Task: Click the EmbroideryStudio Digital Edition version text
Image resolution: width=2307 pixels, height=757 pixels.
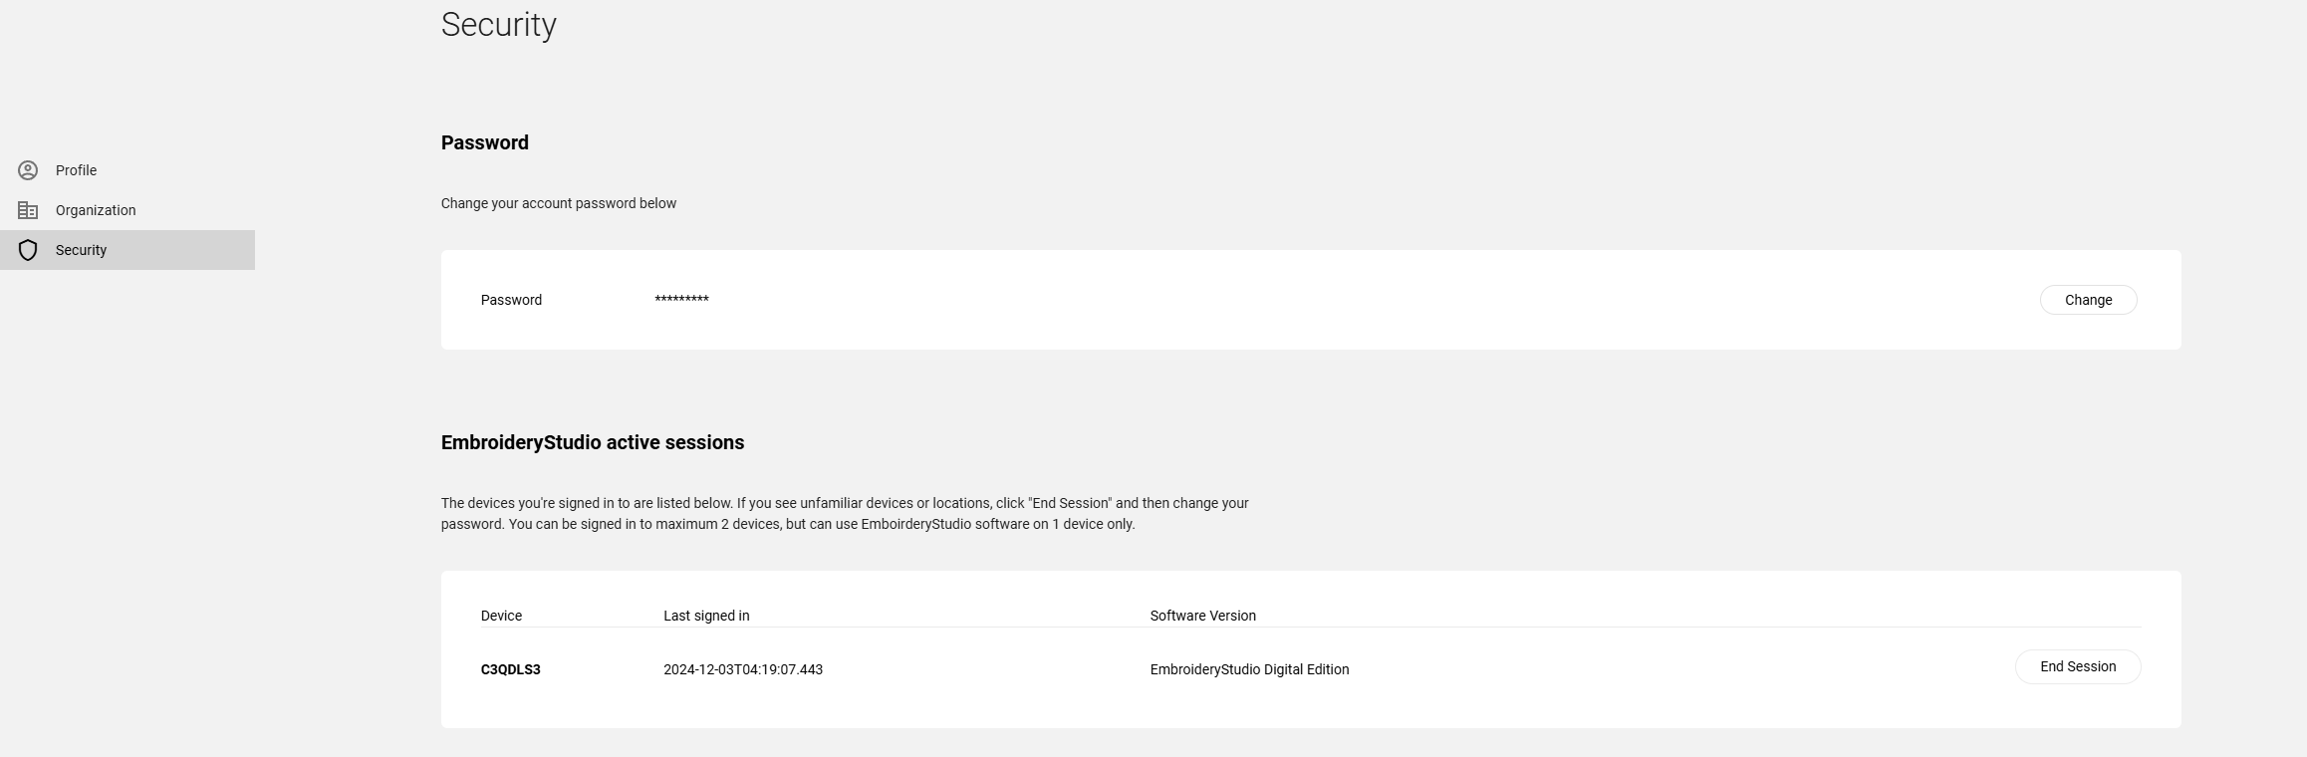Action: tap(1249, 669)
